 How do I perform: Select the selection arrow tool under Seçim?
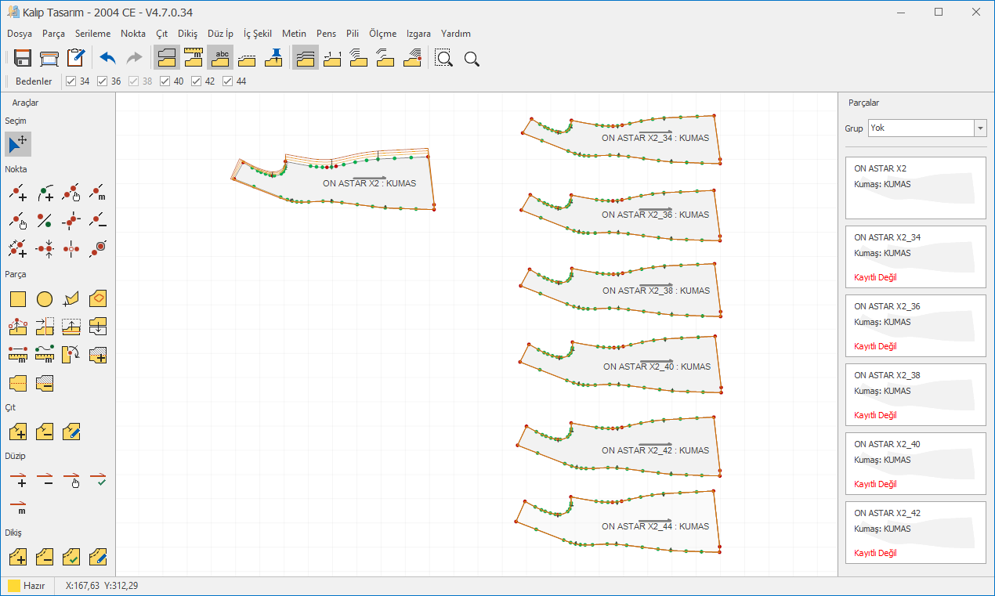tap(18, 144)
